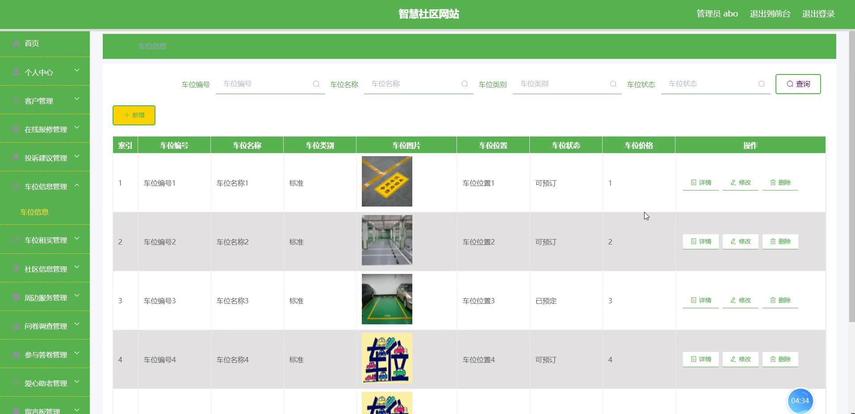This screenshot has width=855, height=414.
Task: Open the 车位信息 submenu item
Action: 34,212
